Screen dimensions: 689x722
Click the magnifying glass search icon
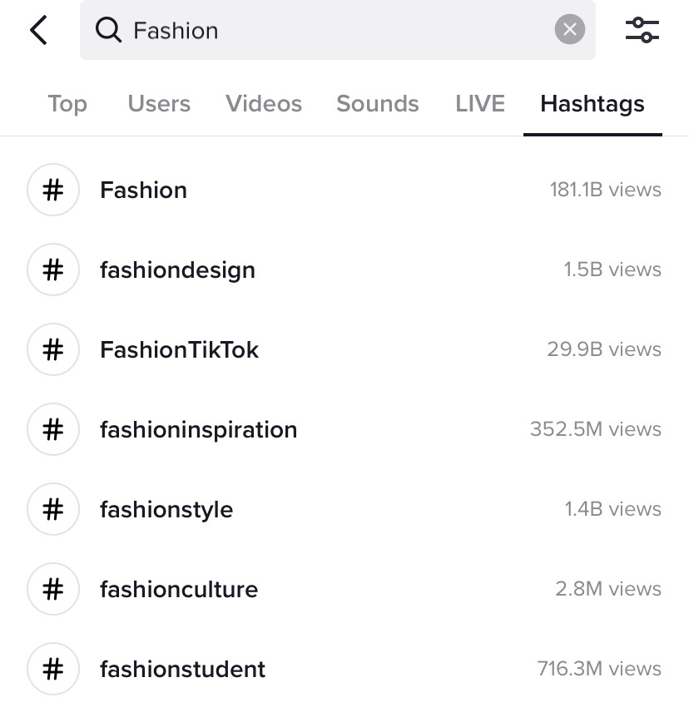click(x=111, y=29)
